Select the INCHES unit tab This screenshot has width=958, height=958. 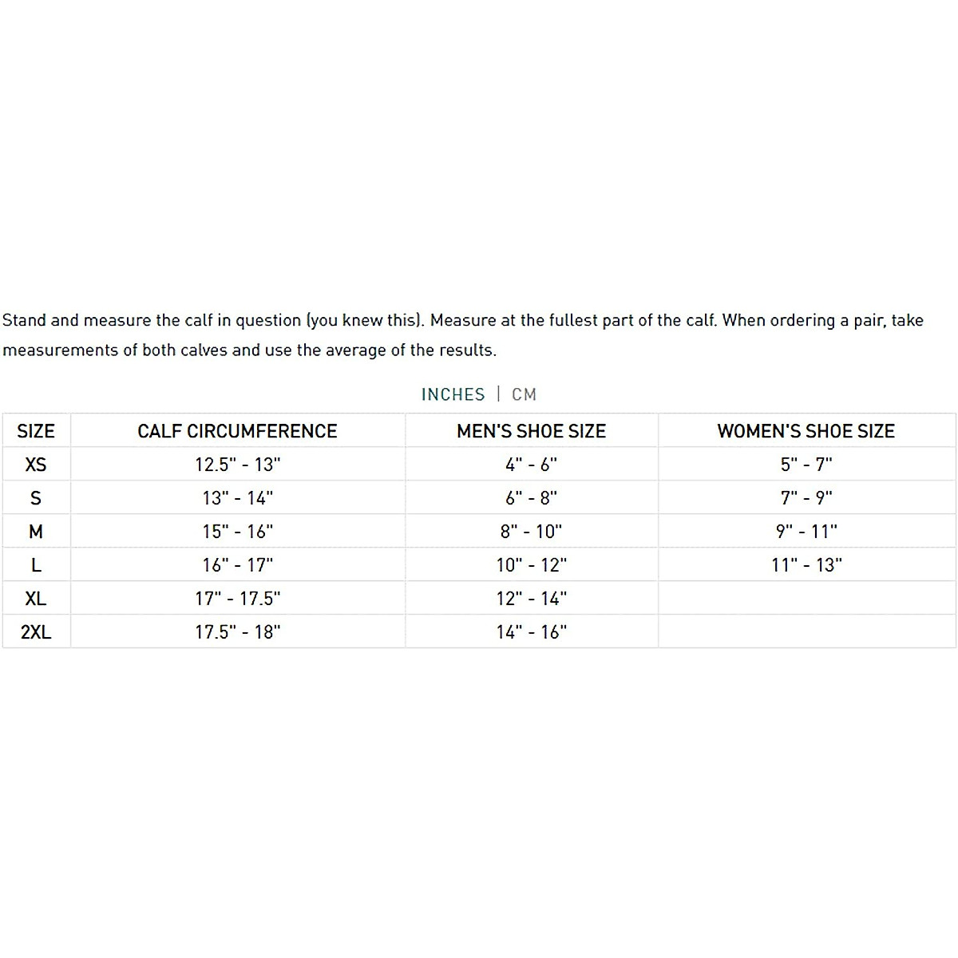[x=453, y=394]
